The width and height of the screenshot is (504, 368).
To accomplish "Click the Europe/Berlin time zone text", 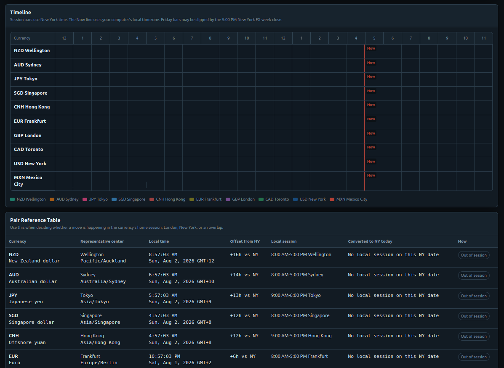I will pyautogui.click(x=99, y=363).
